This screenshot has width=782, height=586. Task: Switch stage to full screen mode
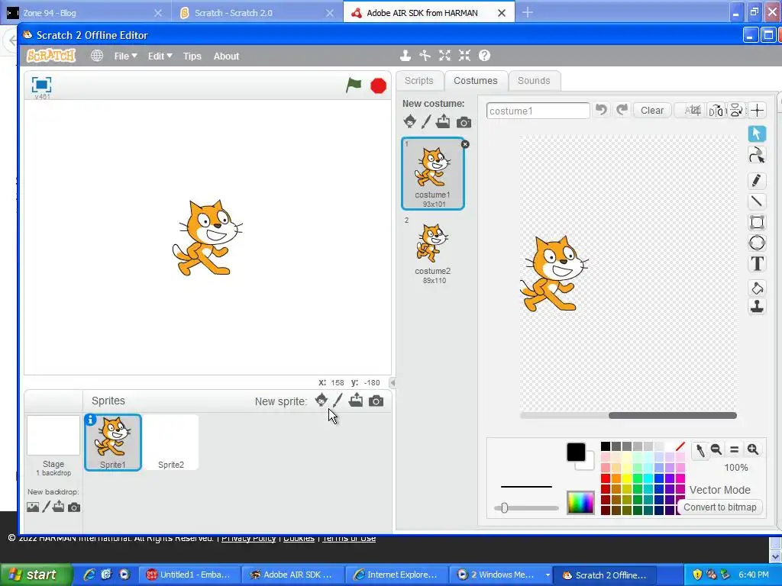pos(41,85)
